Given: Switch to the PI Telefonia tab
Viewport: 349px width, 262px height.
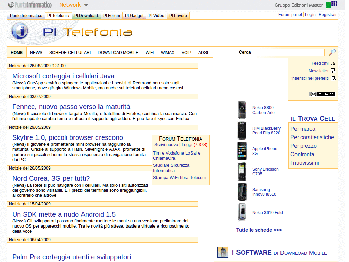Looking at the screenshot, I should click(x=58, y=16).
